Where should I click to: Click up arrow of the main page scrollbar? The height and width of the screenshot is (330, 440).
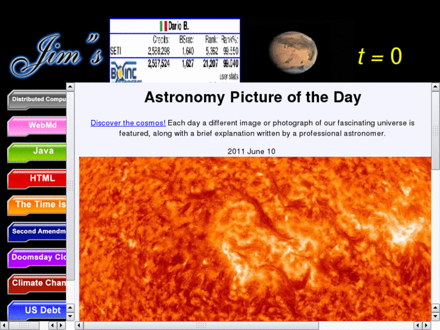tap(435, 87)
